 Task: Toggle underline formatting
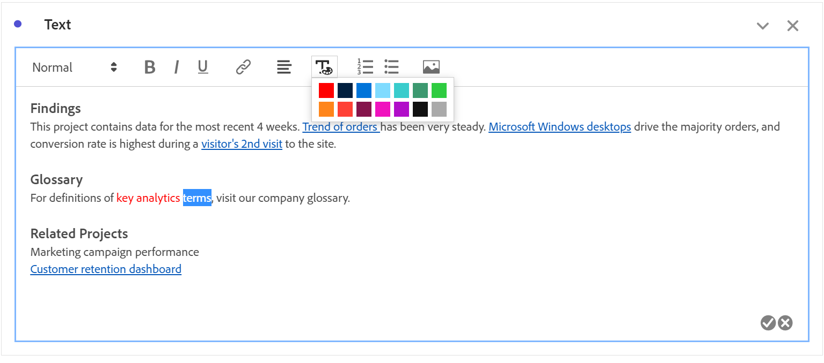pos(202,67)
